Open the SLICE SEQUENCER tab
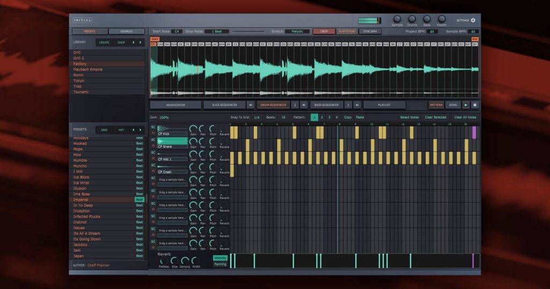This screenshot has height=289, width=550. point(225,105)
